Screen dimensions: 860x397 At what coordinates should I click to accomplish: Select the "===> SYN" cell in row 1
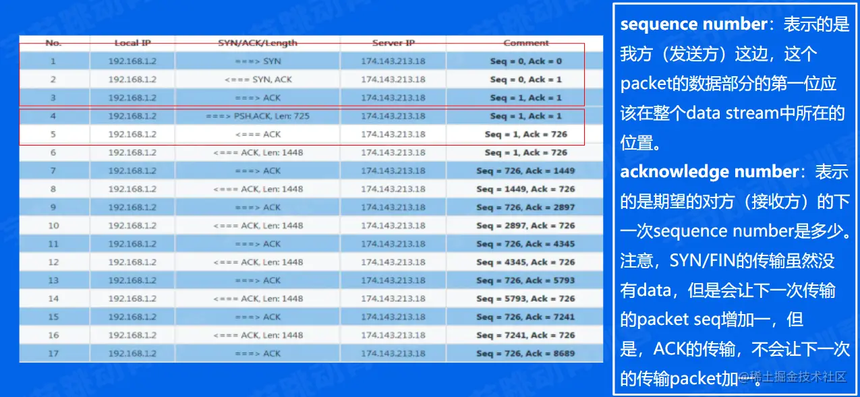[x=258, y=61]
